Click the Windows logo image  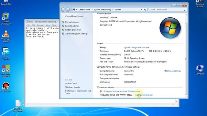(x=170, y=28)
